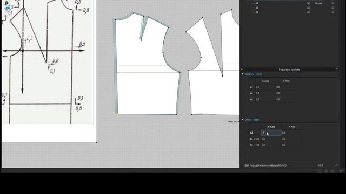The height and width of the screenshot is (194, 346).
Task: Select size 46 in the size list
Action: pos(257,8)
